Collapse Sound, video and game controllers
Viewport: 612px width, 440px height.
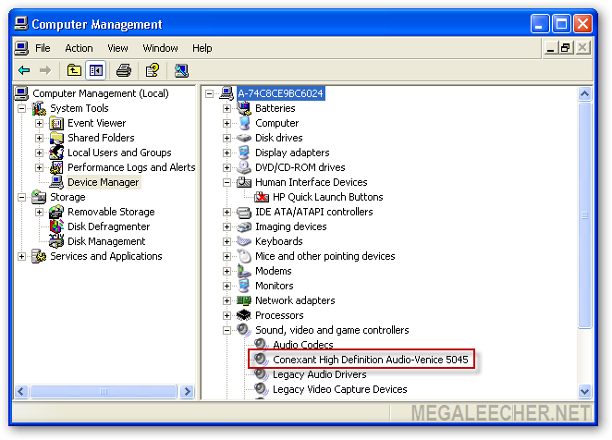[226, 330]
